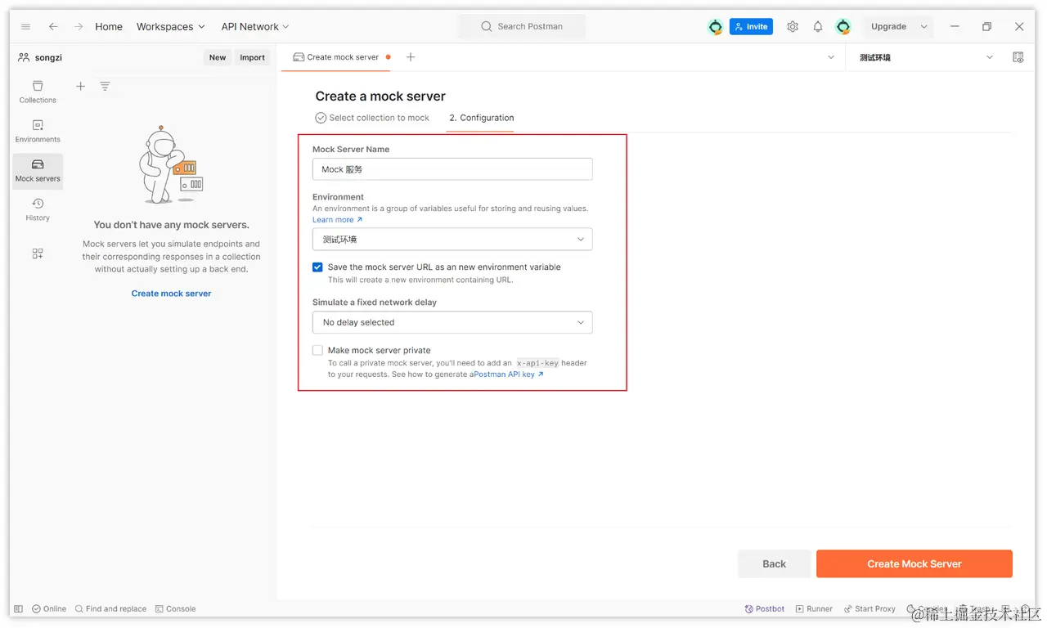Open the team avatar next to Invite
This screenshot has height=628, width=1047.
[716, 27]
